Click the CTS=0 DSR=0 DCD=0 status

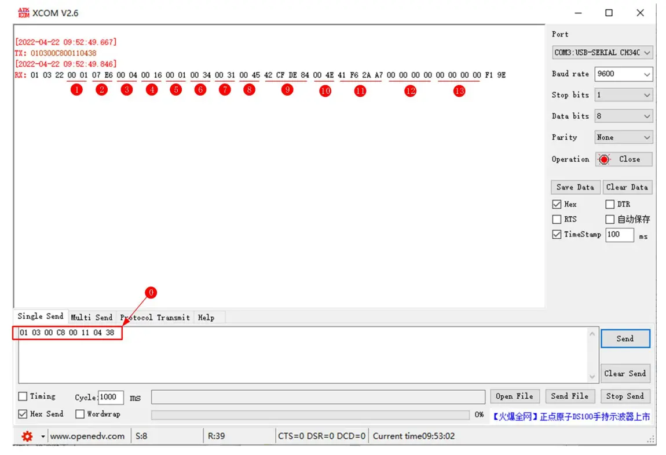[x=321, y=436]
